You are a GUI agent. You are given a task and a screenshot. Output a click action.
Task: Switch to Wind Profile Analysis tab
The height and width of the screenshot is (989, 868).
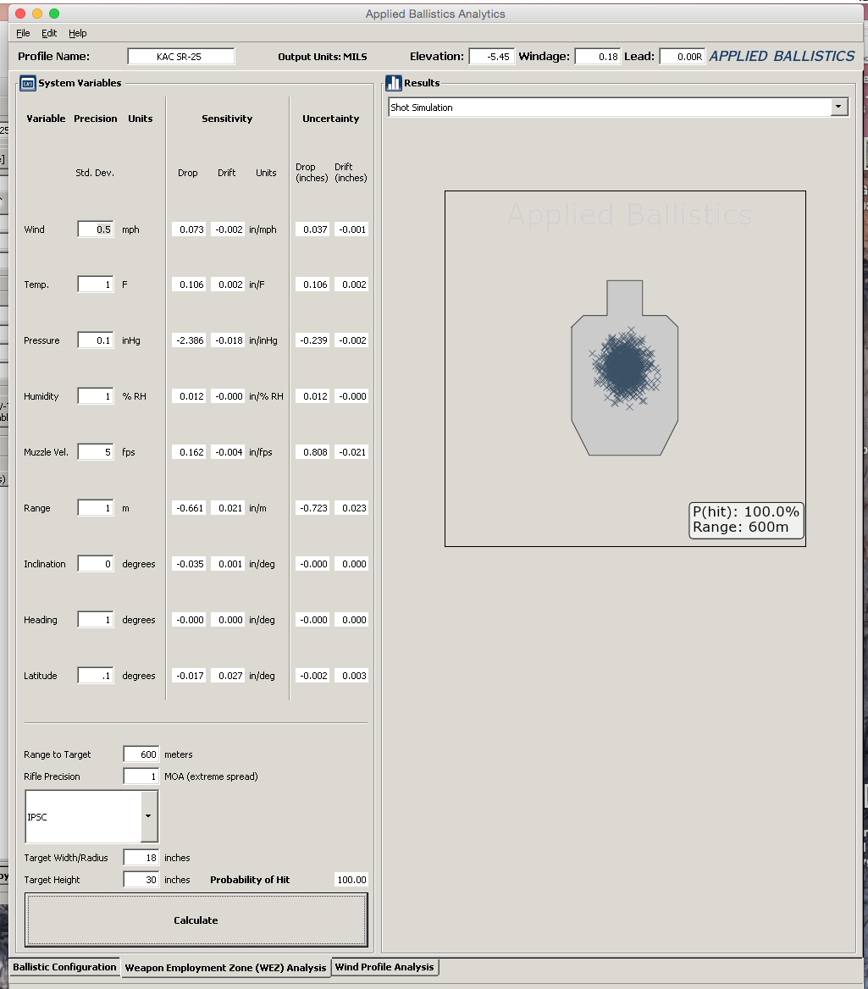click(x=384, y=967)
